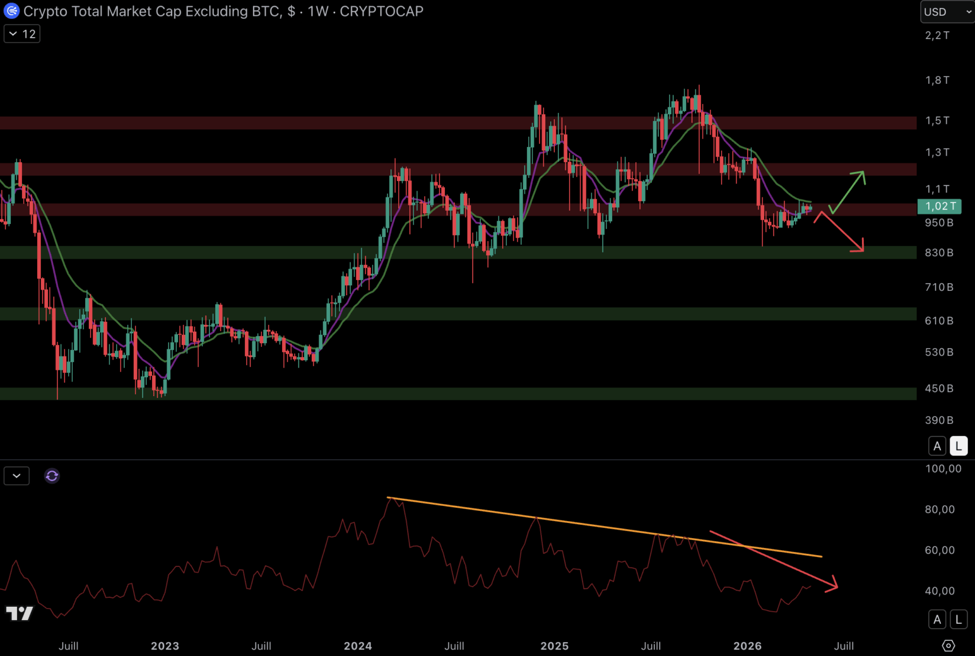Image resolution: width=975 pixels, height=656 pixels.
Task: Select the orange RSI trendline
Action: [605, 527]
